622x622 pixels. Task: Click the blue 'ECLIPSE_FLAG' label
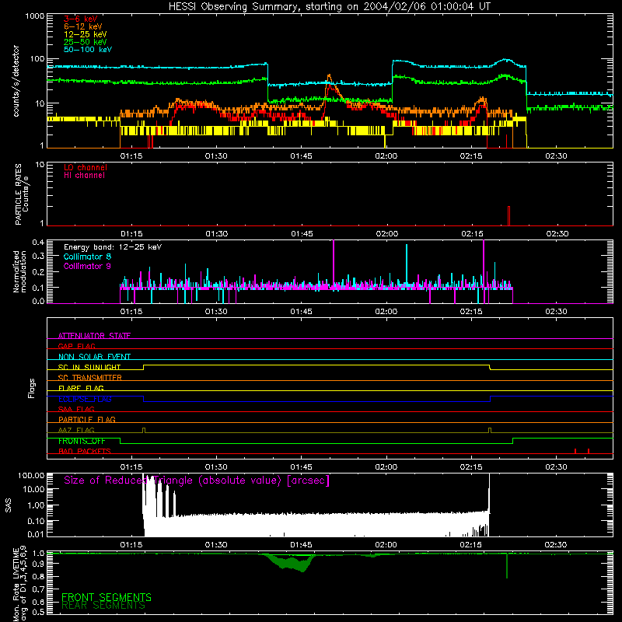[85, 399]
